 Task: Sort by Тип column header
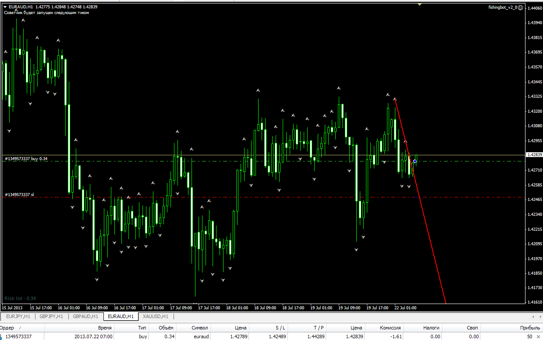click(x=132, y=328)
